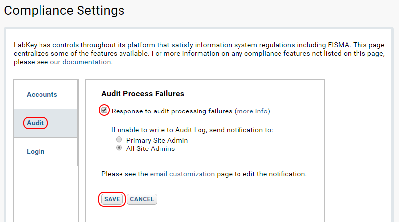Click the empty sidebar area below Login
The image size is (399, 222).
[x=46, y=193]
